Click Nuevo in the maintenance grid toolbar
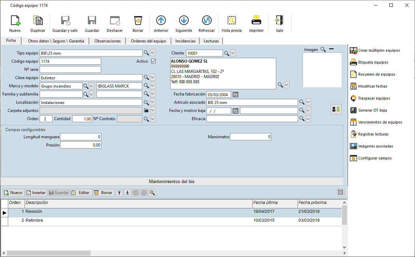415x257 pixels. point(14,193)
